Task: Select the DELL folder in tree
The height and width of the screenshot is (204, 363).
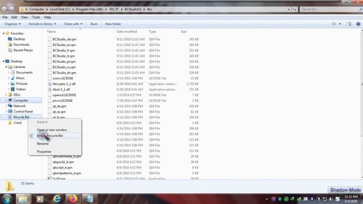Action: tap(16, 95)
